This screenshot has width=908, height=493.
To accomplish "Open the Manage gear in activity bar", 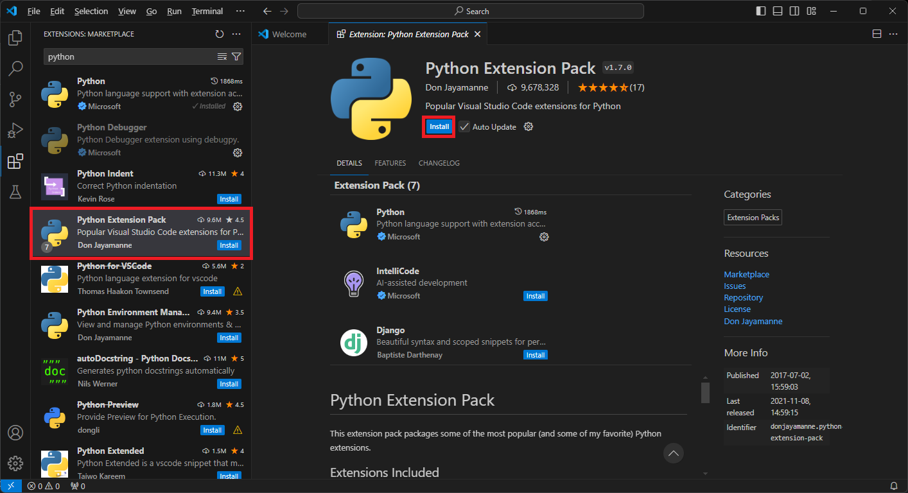I will (x=15, y=463).
